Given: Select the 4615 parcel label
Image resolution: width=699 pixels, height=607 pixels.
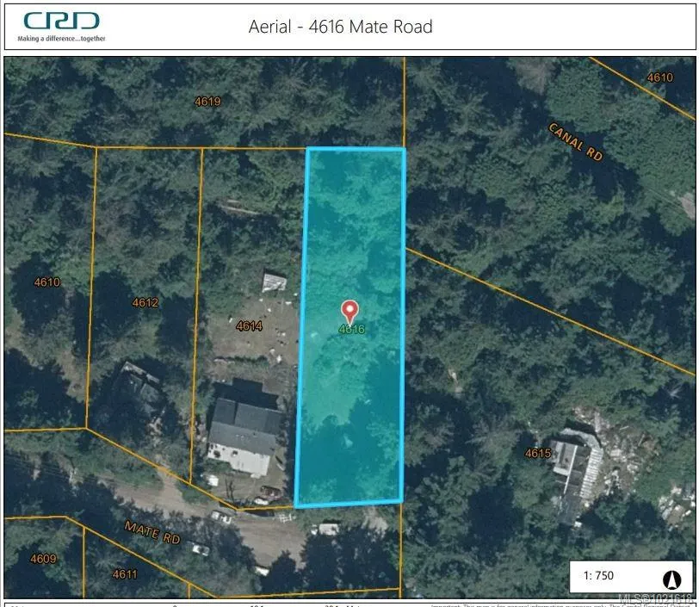Looking at the screenshot, I should (538, 453).
